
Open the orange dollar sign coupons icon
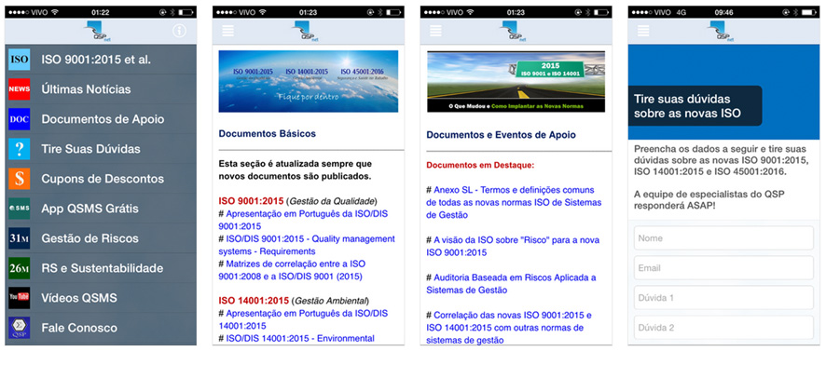pyautogui.click(x=20, y=179)
